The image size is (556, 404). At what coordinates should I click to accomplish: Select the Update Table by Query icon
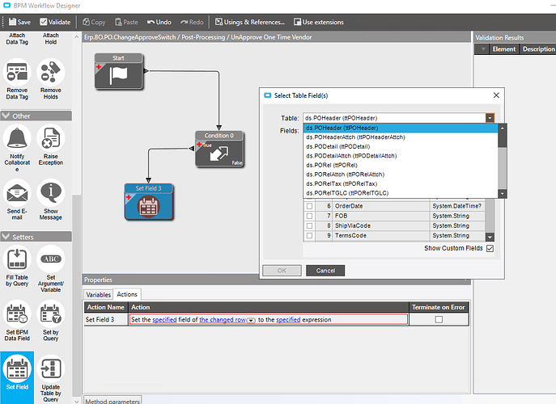[x=51, y=369]
